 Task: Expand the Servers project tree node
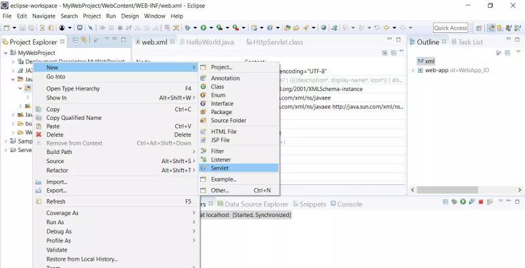click(6, 150)
